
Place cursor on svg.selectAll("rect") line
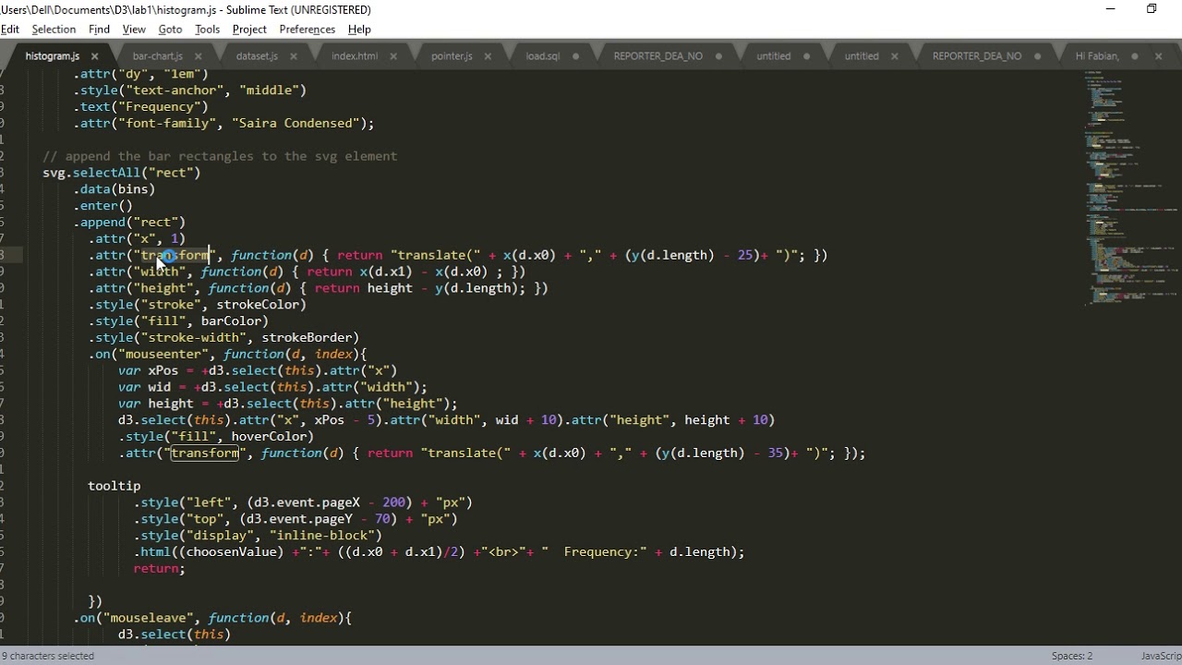click(121, 173)
